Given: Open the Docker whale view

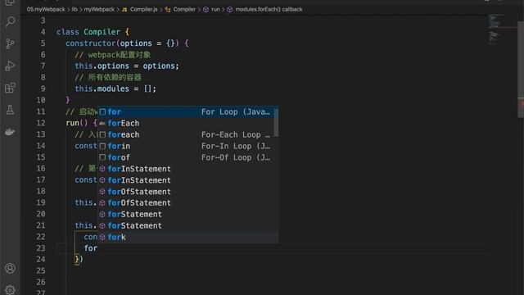Looking at the screenshot, I should click(x=10, y=131).
